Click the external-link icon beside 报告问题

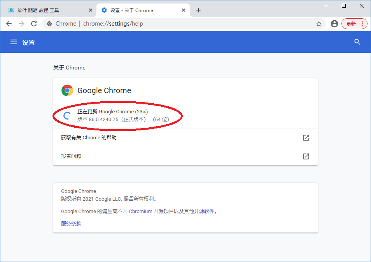306,156
